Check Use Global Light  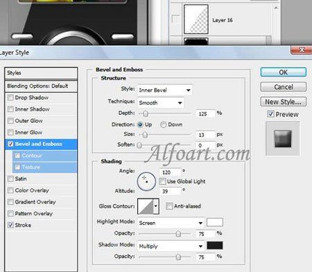click(162, 181)
